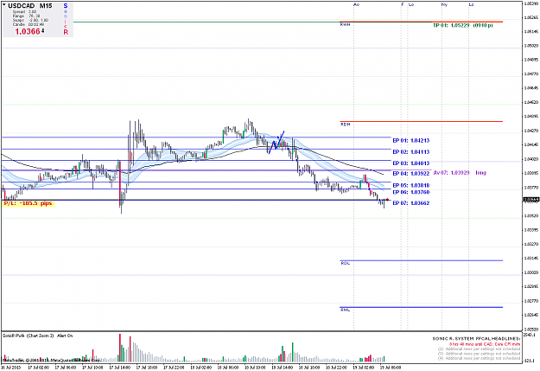Select the EP 02: 1.04113 entry label
540x371 pixels.
pos(411,152)
